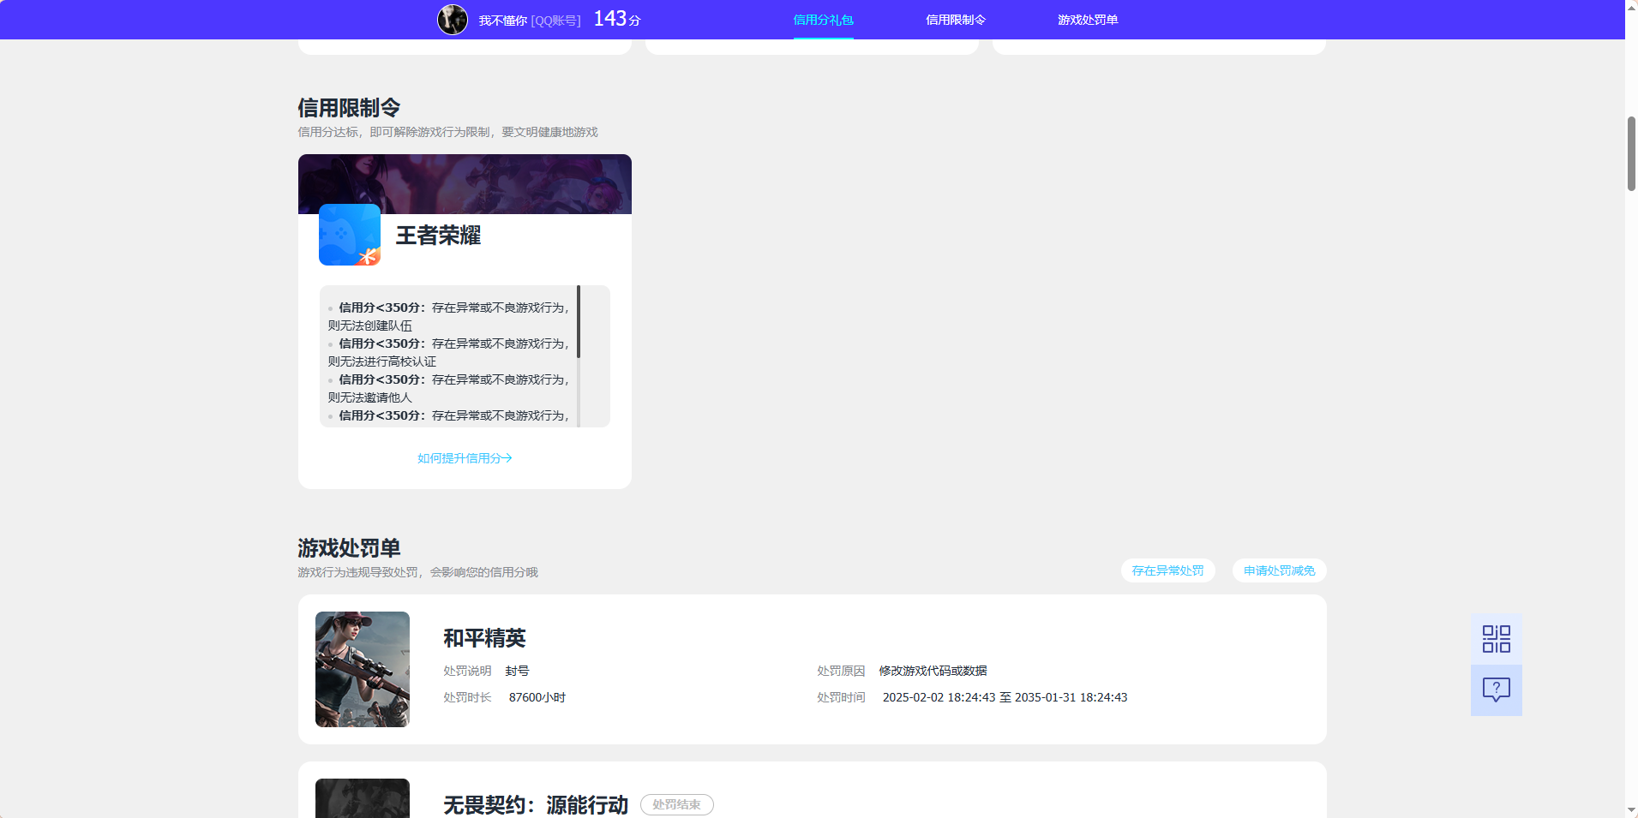The height and width of the screenshot is (818, 1638).
Task: Click the 处罚结束 status badge
Action: pyautogui.click(x=677, y=805)
